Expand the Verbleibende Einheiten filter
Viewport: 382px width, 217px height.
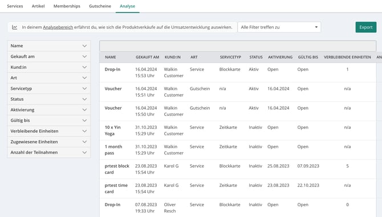[x=48, y=131]
